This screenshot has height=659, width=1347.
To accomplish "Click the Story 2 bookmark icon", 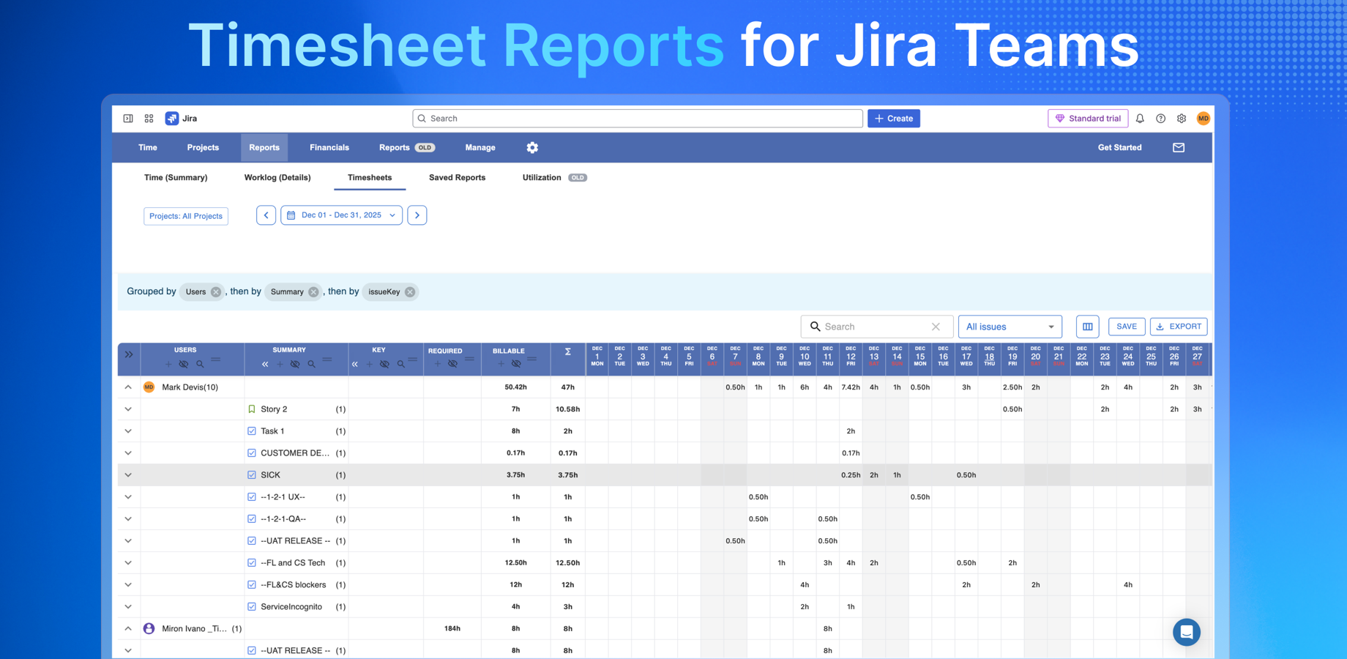I will point(252,409).
